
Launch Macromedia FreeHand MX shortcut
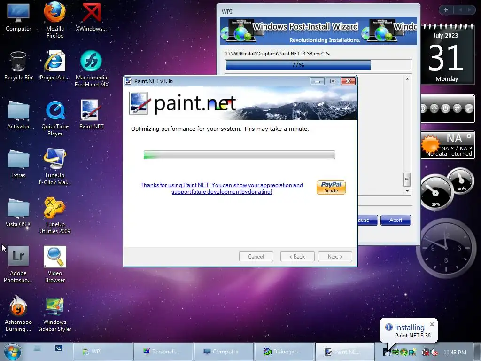(x=92, y=69)
